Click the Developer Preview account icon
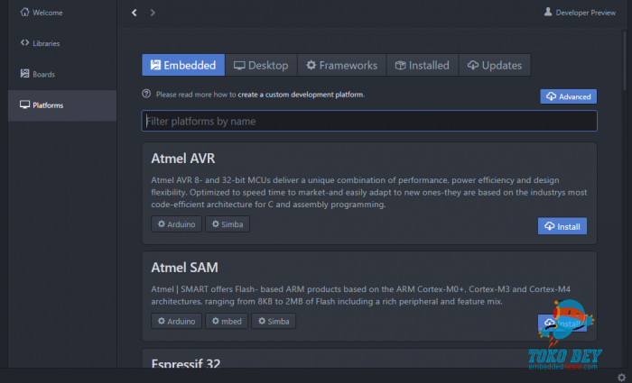The height and width of the screenshot is (383, 632). coord(548,13)
